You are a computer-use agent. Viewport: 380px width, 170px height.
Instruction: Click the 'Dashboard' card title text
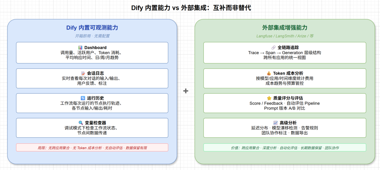(95, 48)
